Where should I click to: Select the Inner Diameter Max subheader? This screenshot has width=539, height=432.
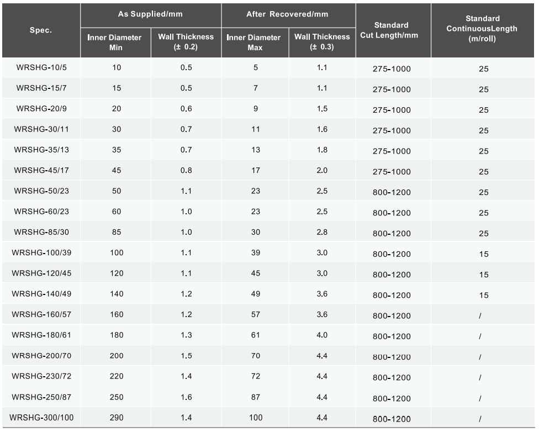pyautogui.click(x=253, y=42)
